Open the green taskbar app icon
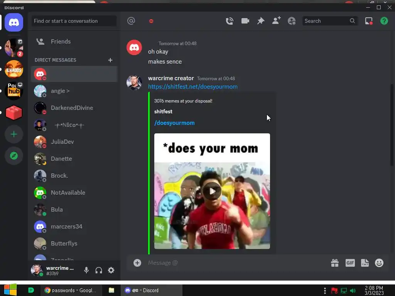The width and height of the screenshot is (395, 296). click(x=31, y=290)
